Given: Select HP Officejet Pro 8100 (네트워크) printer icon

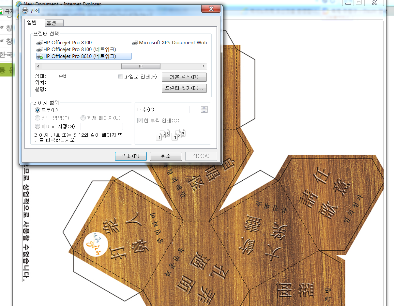Looking at the screenshot, I should point(39,49).
